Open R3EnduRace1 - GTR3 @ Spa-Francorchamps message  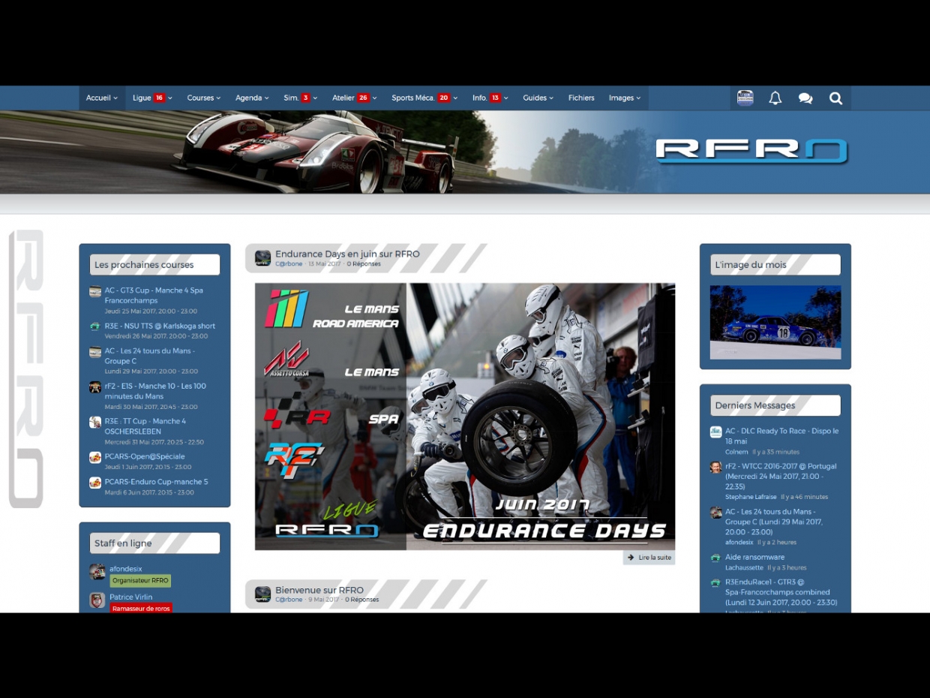[781, 592]
